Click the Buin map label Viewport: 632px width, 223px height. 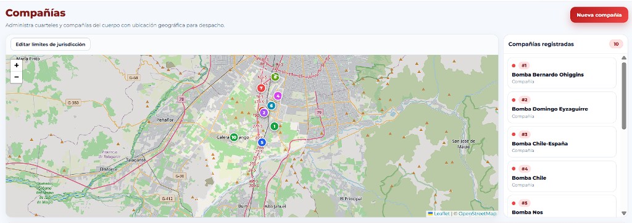point(243,206)
